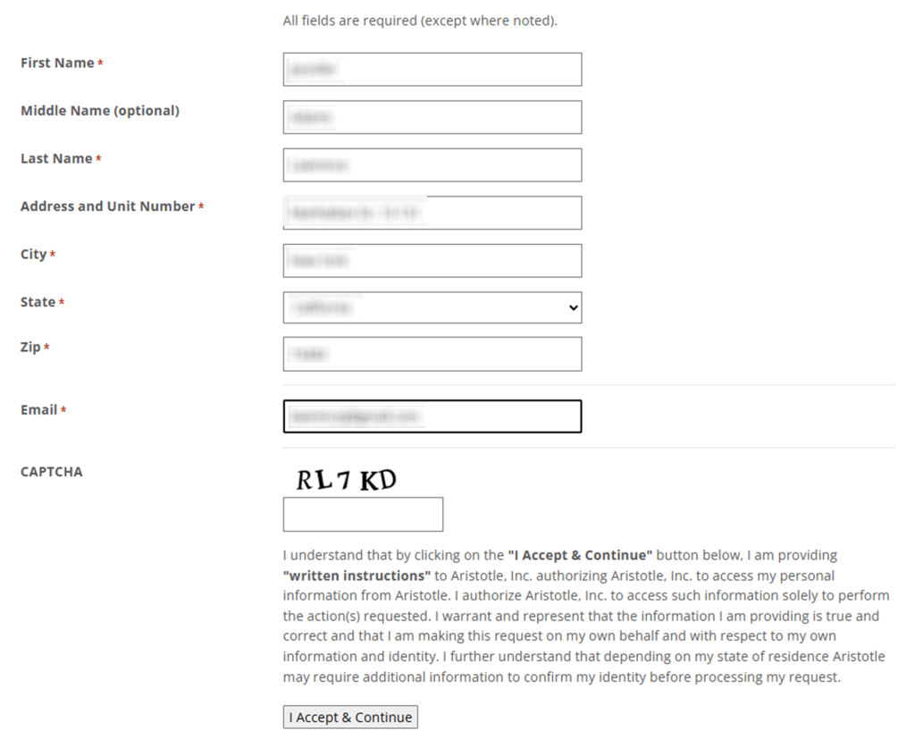Click the First Name input field
The height and width of the screenshot is (739, 915).
tap(432, 70)
